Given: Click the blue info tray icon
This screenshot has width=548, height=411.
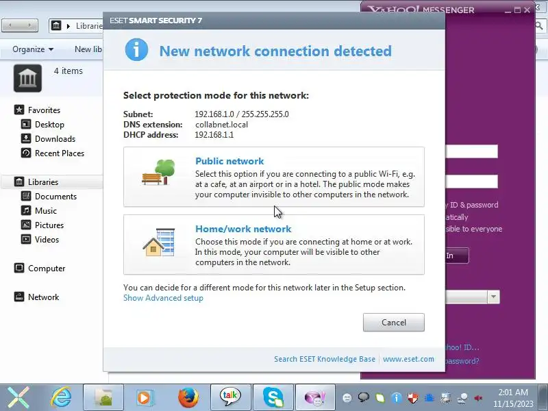Looking at the screenshot, I should click(x=397, y=398).
